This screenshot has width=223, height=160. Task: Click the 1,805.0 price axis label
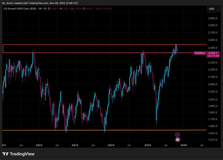pos(213,112)
